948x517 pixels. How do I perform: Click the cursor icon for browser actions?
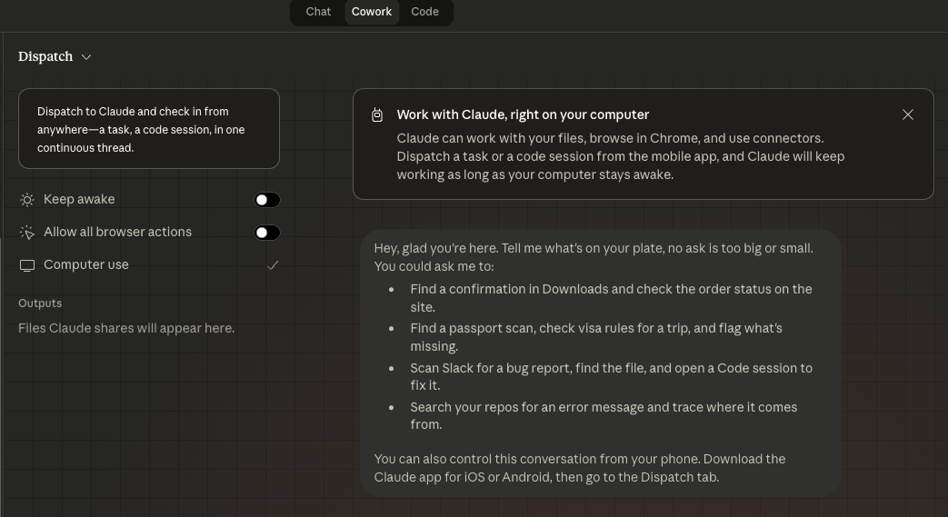tap(27, 233)
